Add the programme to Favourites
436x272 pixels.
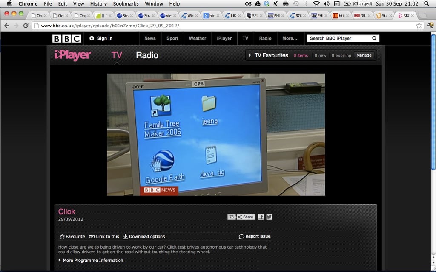pos(72,236)
